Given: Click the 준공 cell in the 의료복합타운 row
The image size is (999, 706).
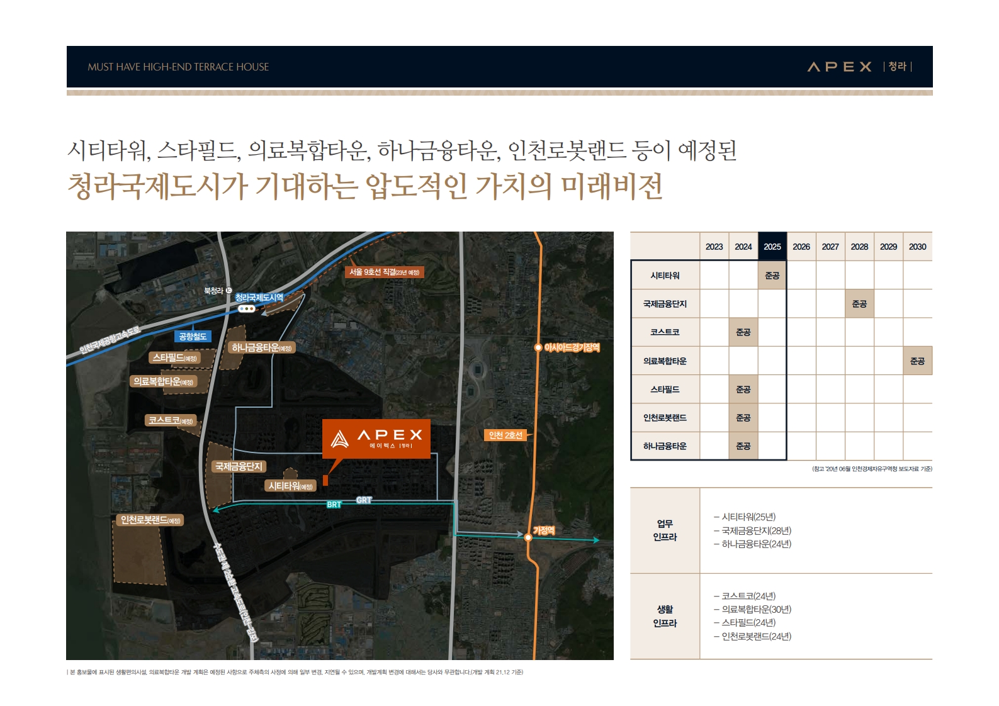Looking at the screenshot, I should (x=917, y=361).
